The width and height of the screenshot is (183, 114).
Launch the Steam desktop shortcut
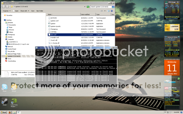coord(5,101)
